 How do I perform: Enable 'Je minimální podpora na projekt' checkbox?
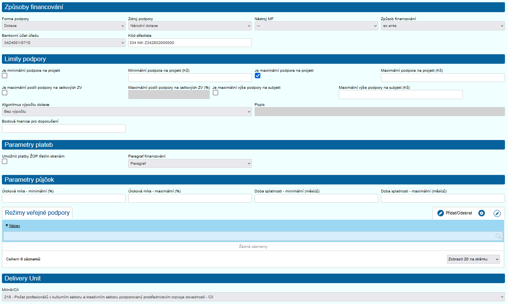[x=5, y=76]
